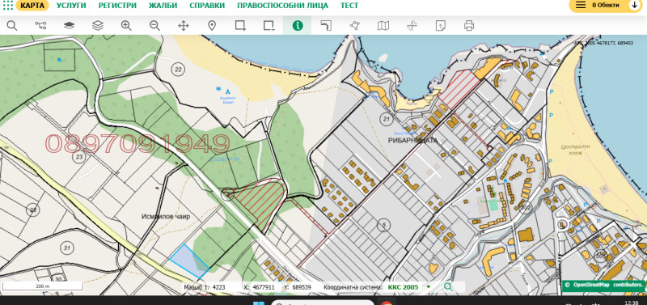The image size is (647, 305).
Task: Select the zoom in tool
Action: tap(126, 26)
